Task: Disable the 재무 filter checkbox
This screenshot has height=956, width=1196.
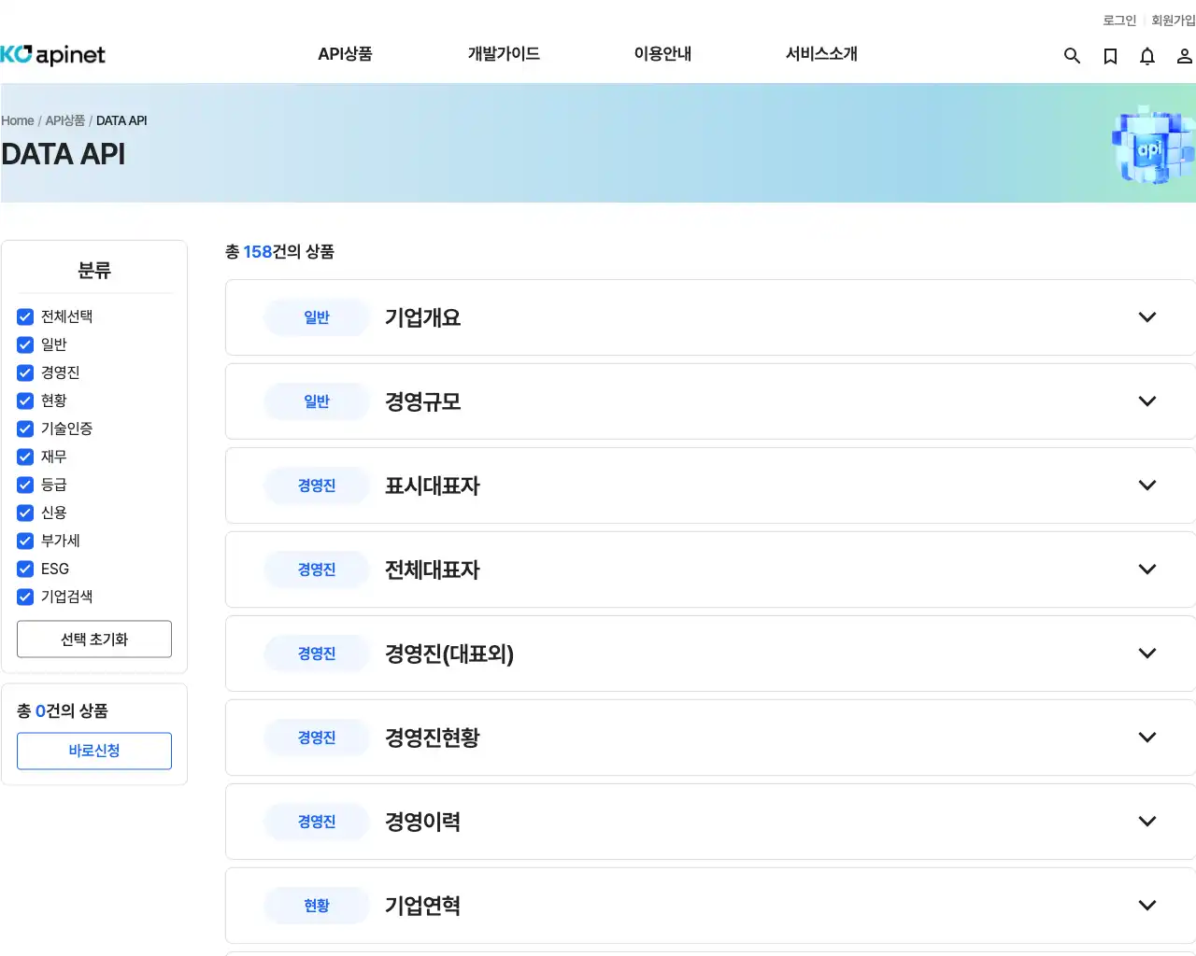Action: point(24,457)
